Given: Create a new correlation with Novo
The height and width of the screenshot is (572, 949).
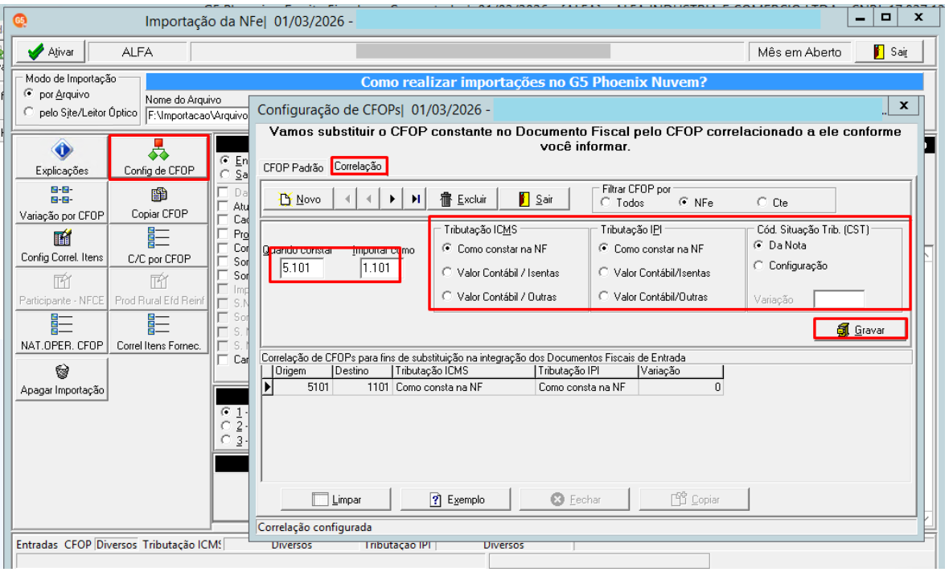Looking at the screenshot, I should tap(298, 200).
